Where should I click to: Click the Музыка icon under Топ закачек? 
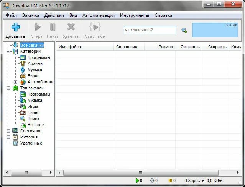(23, 100)
